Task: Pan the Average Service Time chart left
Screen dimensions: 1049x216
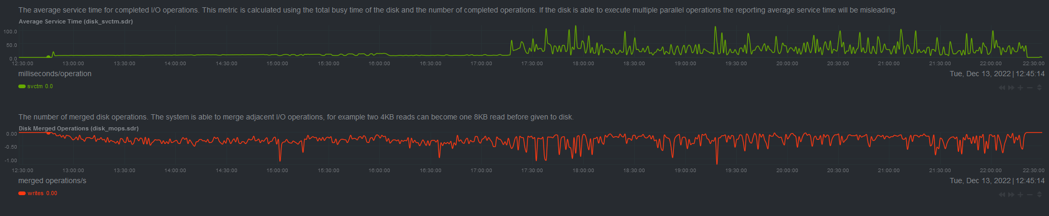Action: [x=1002, y=88]
